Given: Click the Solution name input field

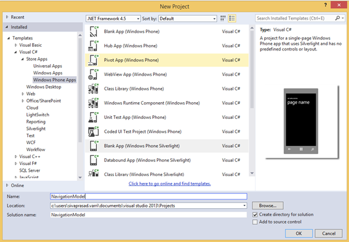Looking at the screenshot, I should coord(148,215).
